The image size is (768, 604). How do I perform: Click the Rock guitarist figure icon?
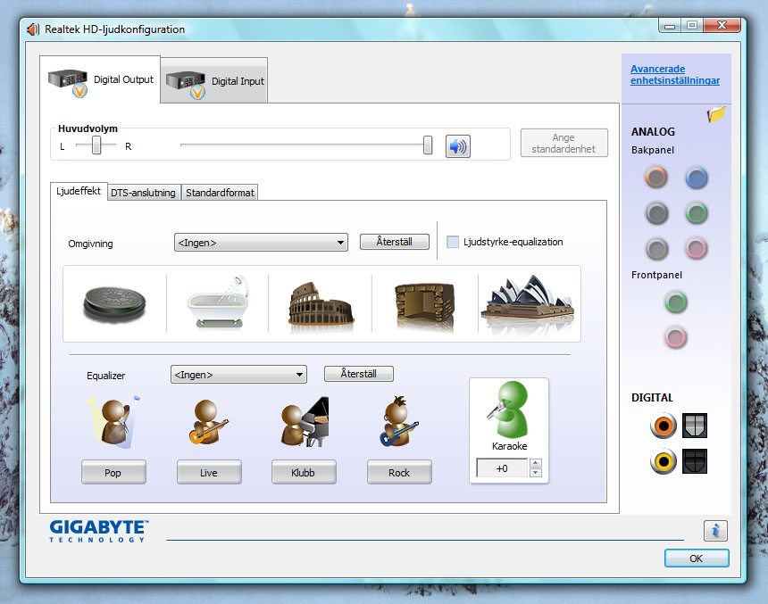click(398, 422)
